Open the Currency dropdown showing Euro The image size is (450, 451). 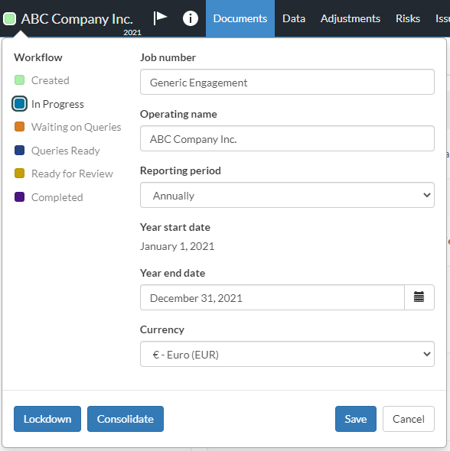click(x=287, y=354)
